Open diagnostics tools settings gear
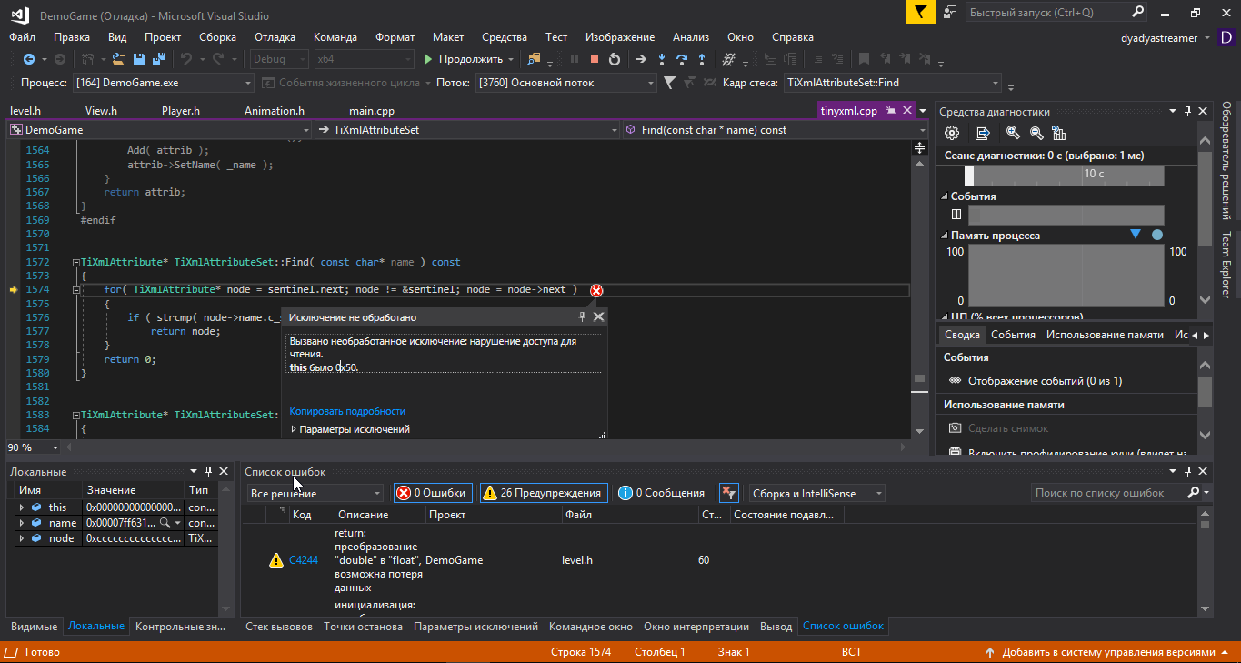This screenshot has height=663, width=1241. point(952,133)
